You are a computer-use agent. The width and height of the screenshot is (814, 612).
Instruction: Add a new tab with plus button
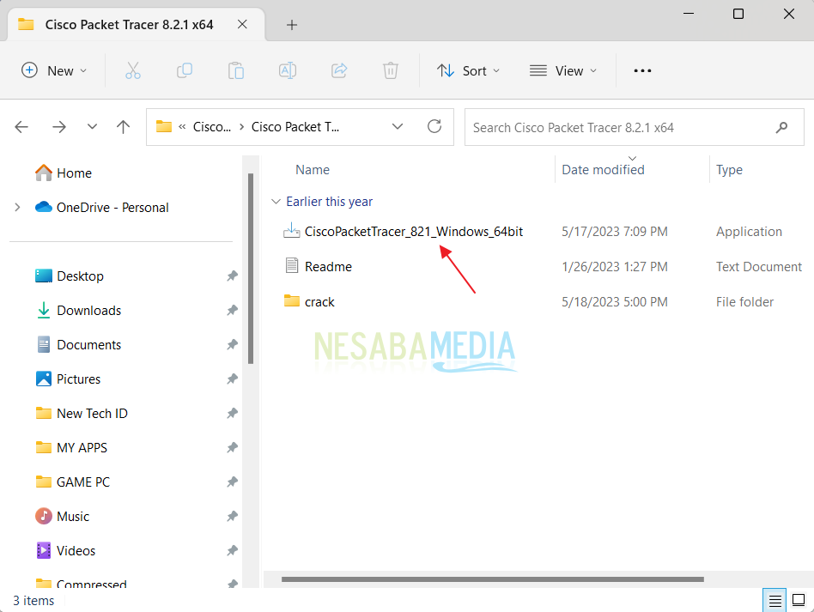point(292,24)
